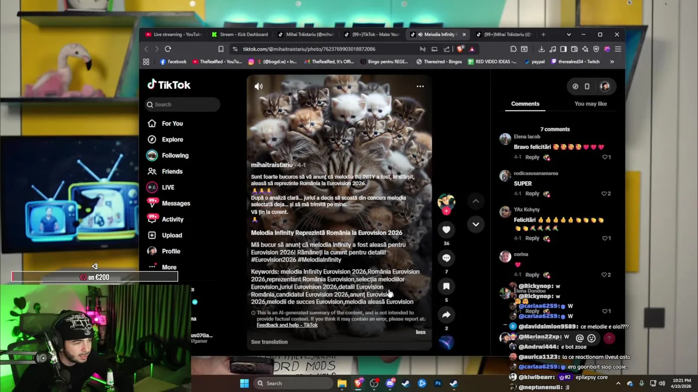Image resolution: width=698 pixels, height=392 pixels.
Task: Post comment with red arrow button
Action: (609, 338)
